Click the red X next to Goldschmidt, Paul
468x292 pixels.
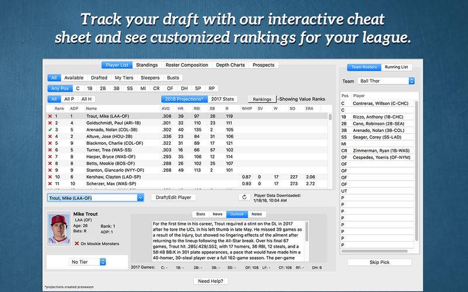[x=50, y=123]
